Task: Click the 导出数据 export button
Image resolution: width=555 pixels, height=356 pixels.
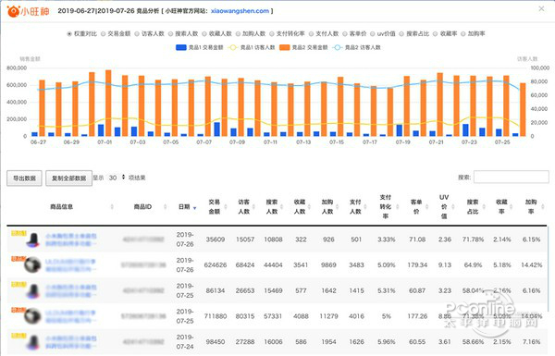Action: click(24, 178)
